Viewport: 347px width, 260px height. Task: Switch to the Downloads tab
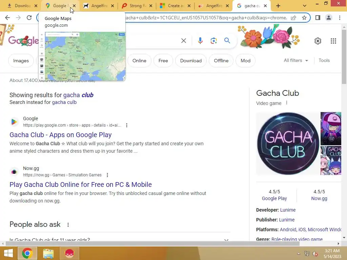click(19, 6)
